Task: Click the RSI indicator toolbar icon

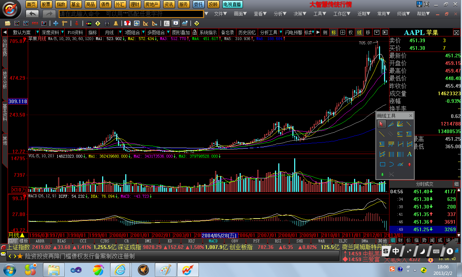Action: coord(35,23)
